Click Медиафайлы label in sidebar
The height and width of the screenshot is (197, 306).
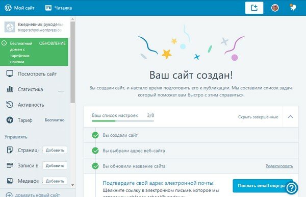click(29, 181)
